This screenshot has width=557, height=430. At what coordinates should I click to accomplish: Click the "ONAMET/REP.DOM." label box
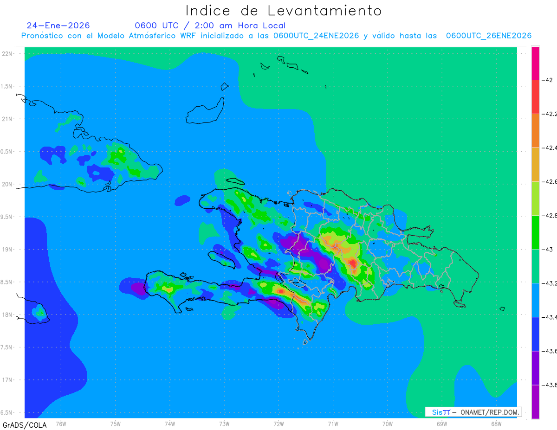[473, 412]
